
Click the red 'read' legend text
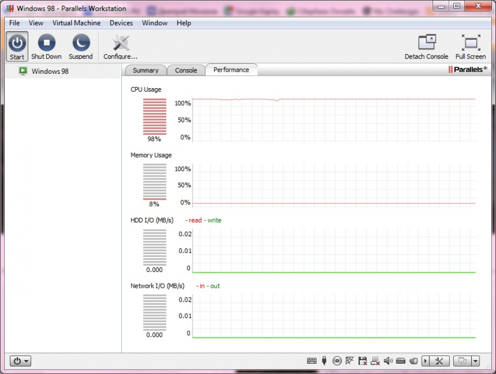tap(195, 220)
